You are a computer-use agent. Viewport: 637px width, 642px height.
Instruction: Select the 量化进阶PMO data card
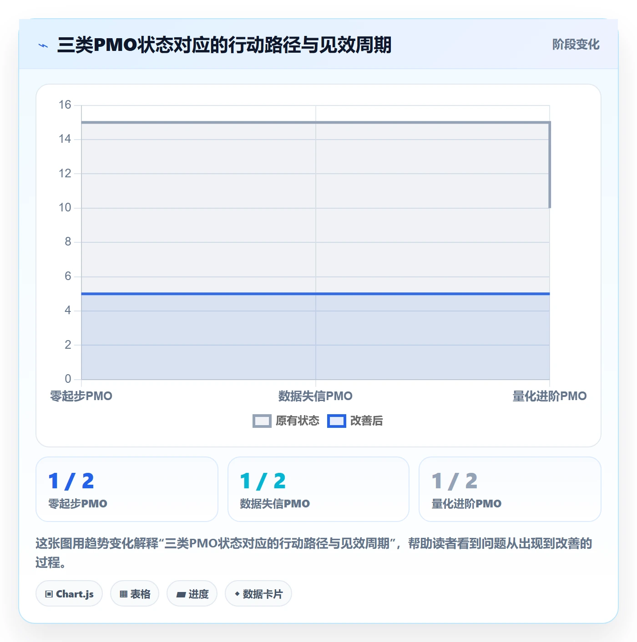coord(510,489)
